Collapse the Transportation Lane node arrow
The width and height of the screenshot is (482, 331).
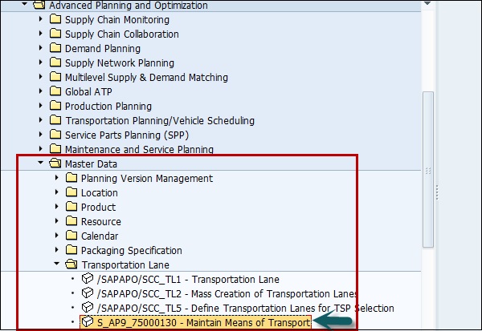(57, 265)
